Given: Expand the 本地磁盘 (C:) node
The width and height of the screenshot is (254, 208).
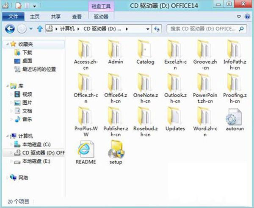Looking at the screenshot, I should [11, 144].
